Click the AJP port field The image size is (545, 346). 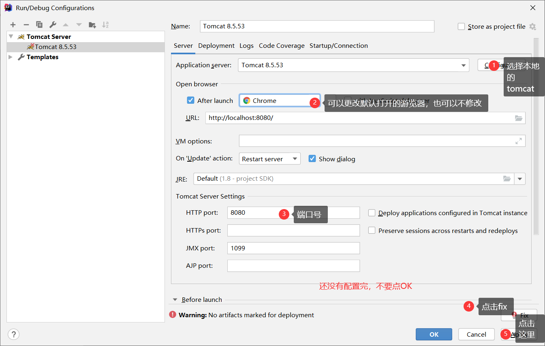point(293,266)
